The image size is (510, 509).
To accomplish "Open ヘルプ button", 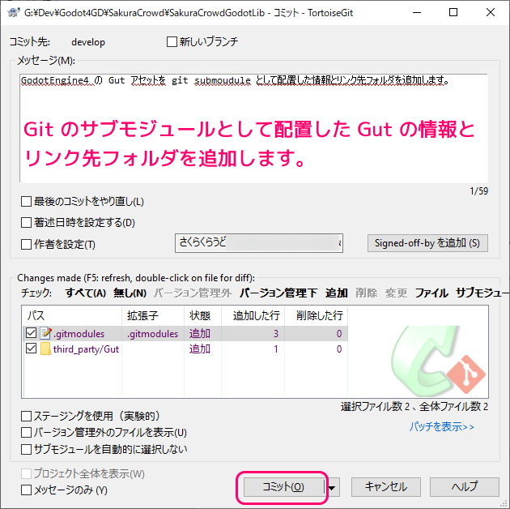I will click(465, 487).
